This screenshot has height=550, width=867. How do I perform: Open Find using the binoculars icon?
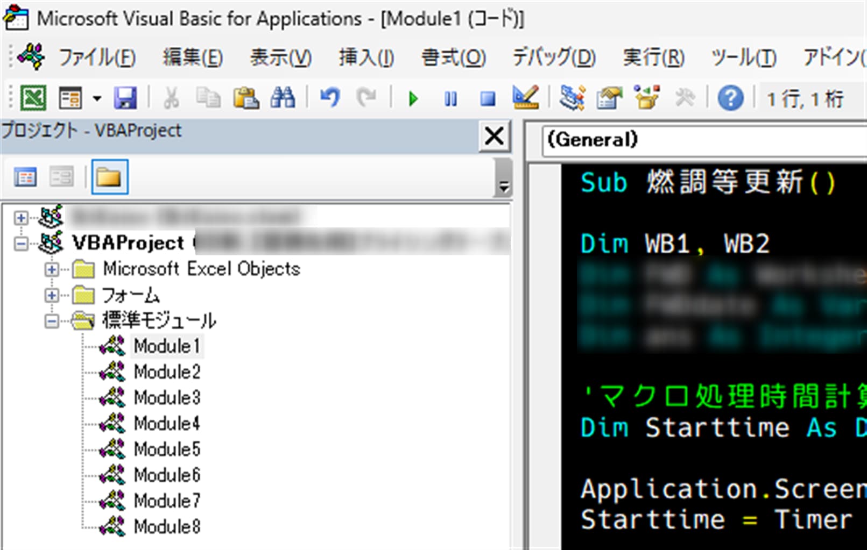click(x=284, y=98)
